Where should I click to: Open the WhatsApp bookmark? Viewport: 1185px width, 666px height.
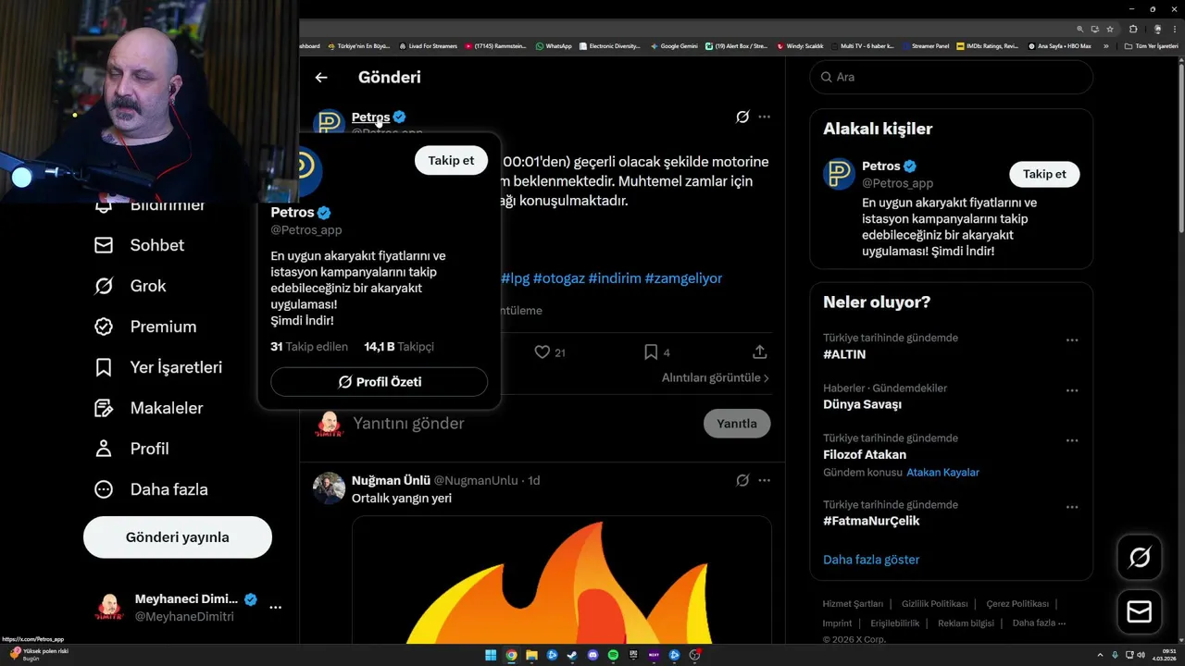[554, 46]
